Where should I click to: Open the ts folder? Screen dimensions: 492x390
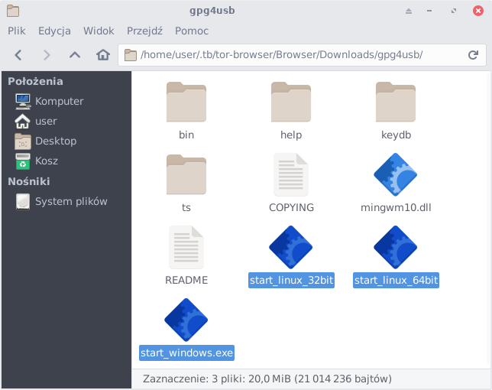click(x=186, y=175)
